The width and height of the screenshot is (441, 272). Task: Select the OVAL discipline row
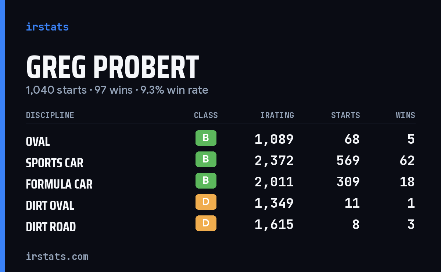220,139
